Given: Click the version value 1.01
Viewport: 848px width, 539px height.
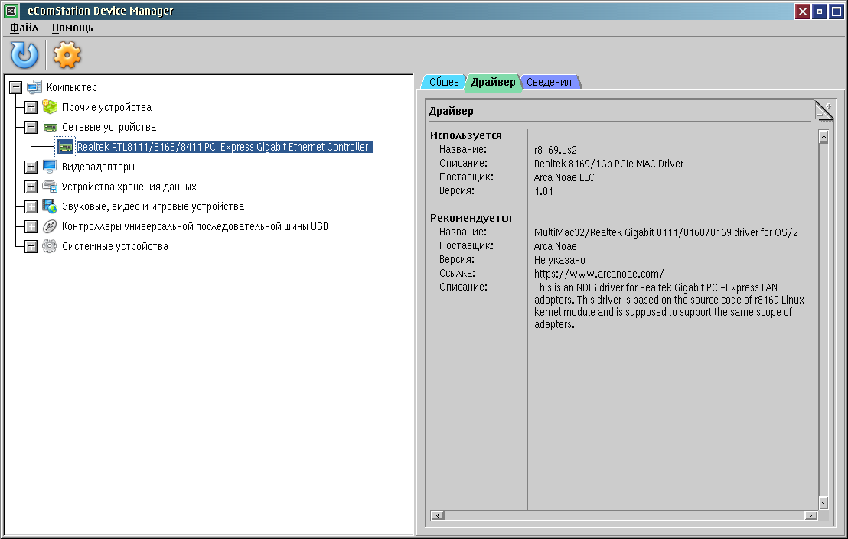Looking at the screenshot, I should click(543, 191).
